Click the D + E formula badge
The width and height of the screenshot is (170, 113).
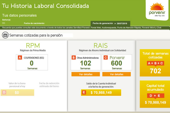155,96
